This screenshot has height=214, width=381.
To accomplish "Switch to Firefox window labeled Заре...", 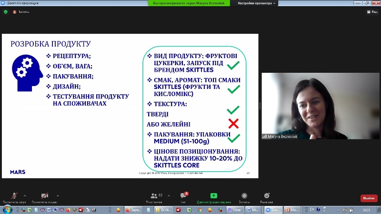I will tap(133, 210).
